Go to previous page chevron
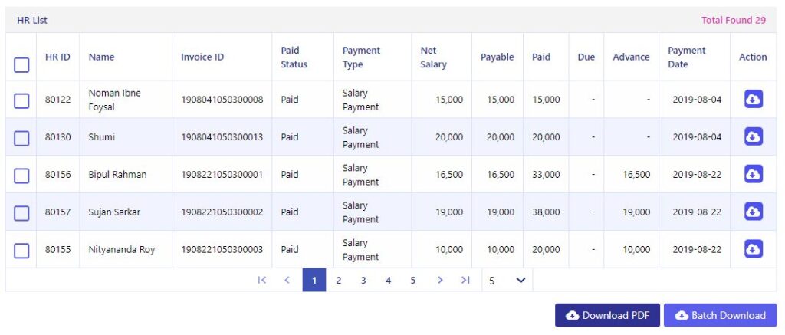785x335 pixels. [287, 280]
